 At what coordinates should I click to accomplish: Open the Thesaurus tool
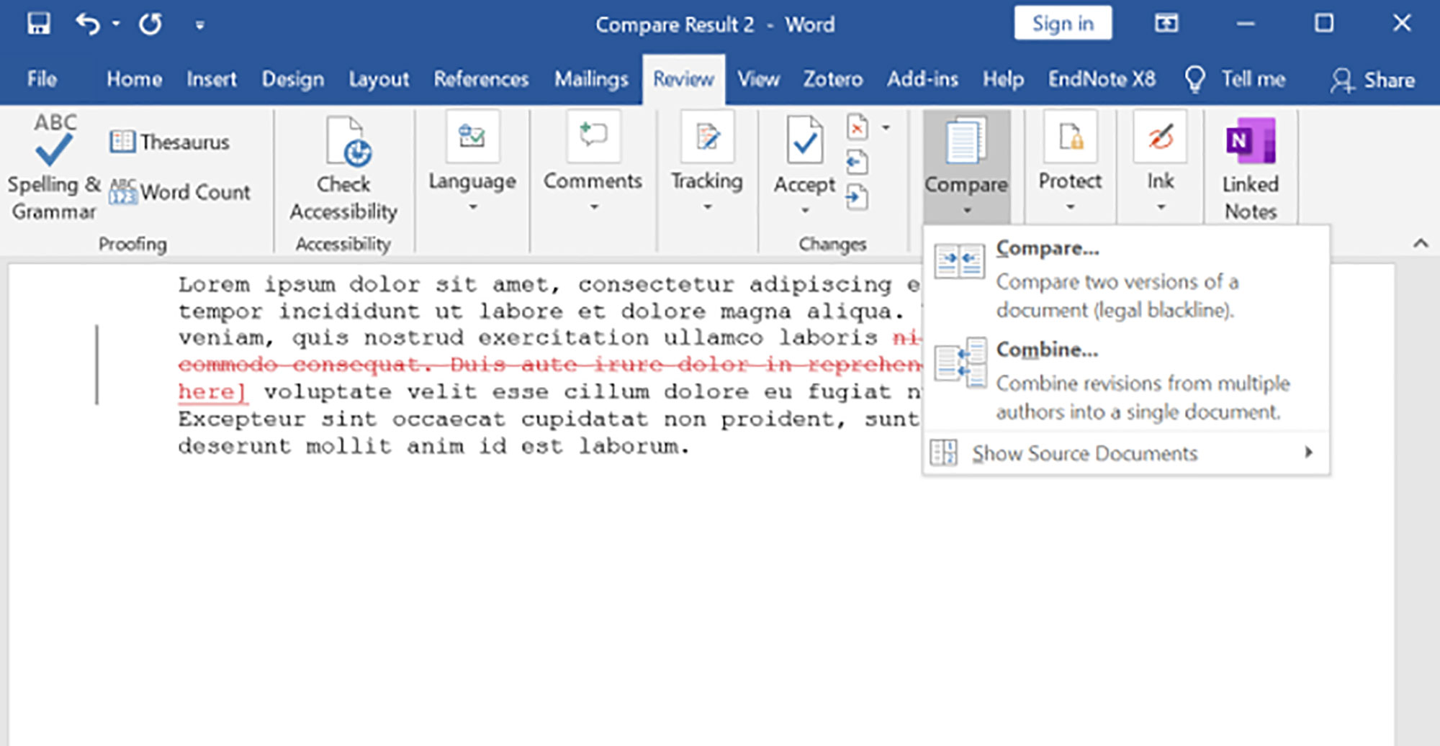[x=170, y=142]
